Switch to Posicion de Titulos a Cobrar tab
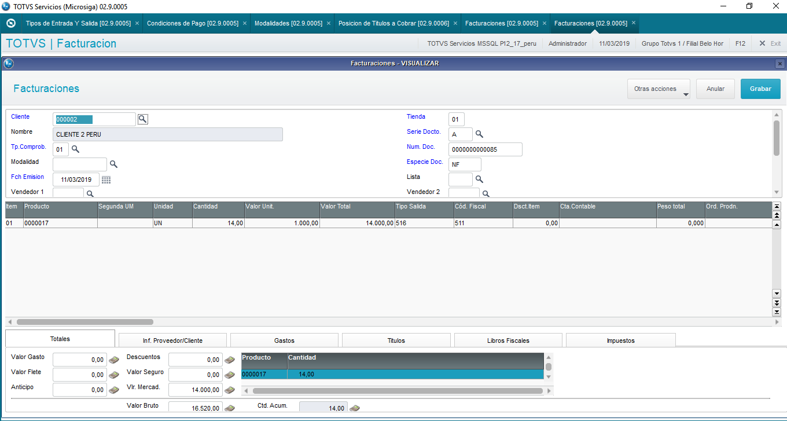 (394, 23)
